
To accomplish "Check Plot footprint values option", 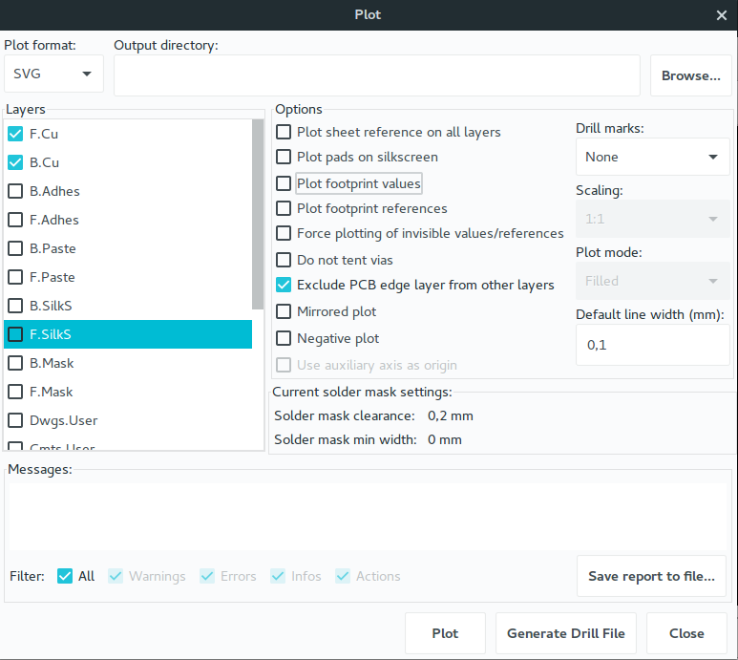I will tap(284, 183).
